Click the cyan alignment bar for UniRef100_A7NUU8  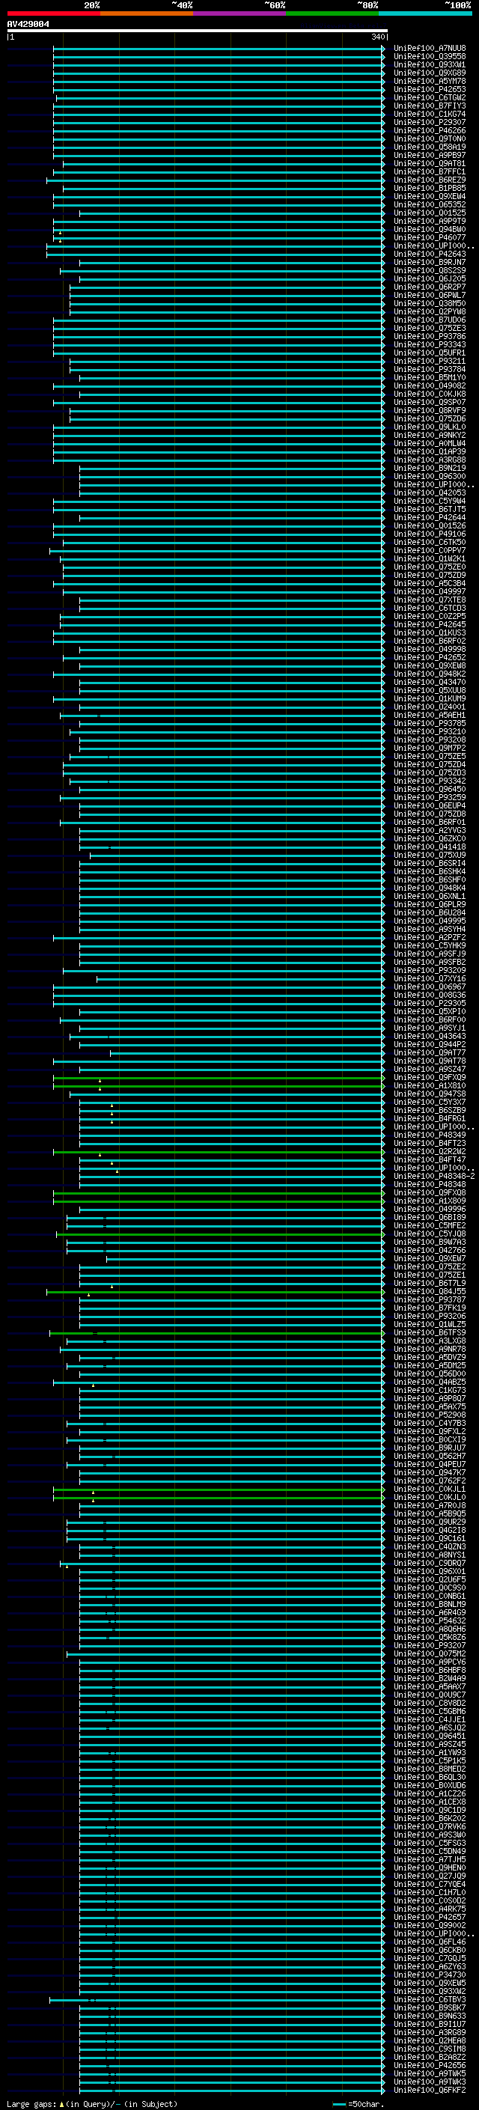click(x=219, y=49)
